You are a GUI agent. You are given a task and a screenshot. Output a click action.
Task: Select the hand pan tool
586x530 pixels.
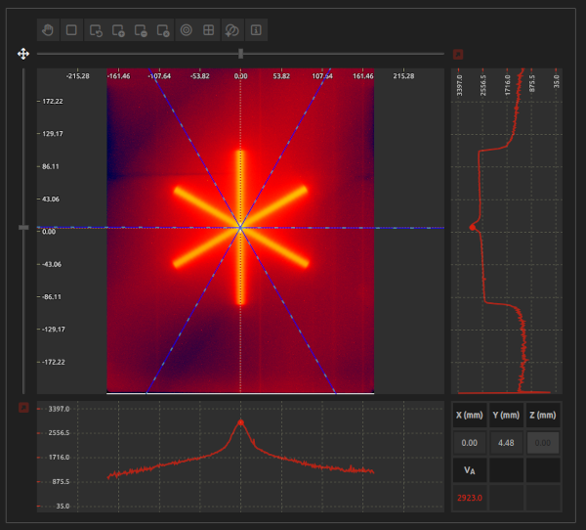tap(49, 30)
